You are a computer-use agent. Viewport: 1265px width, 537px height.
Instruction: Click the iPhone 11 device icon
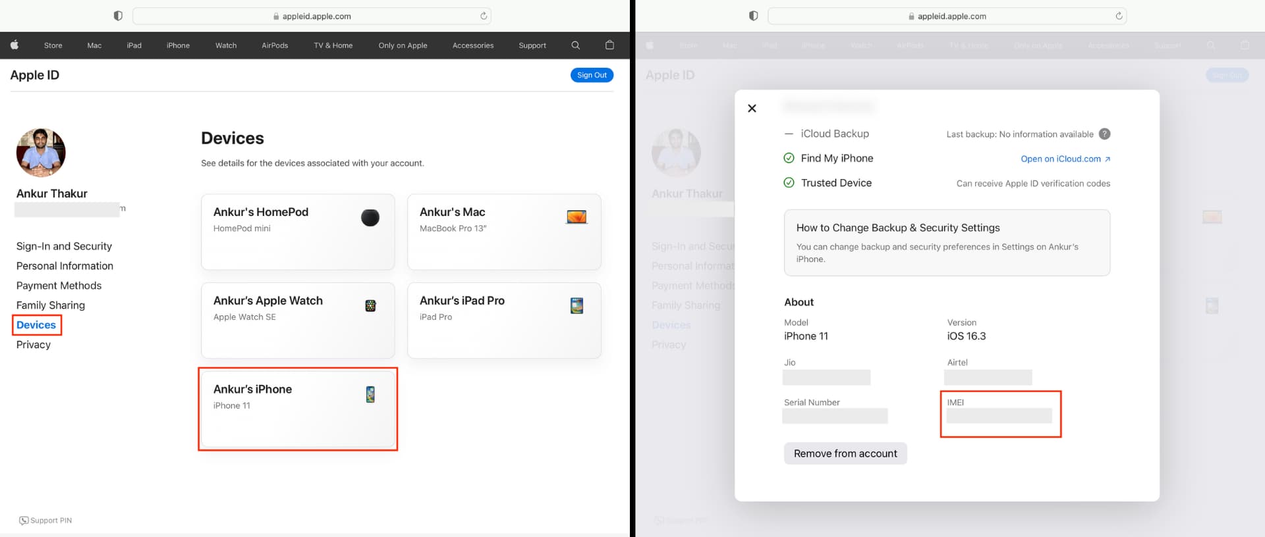click(370, 394)
